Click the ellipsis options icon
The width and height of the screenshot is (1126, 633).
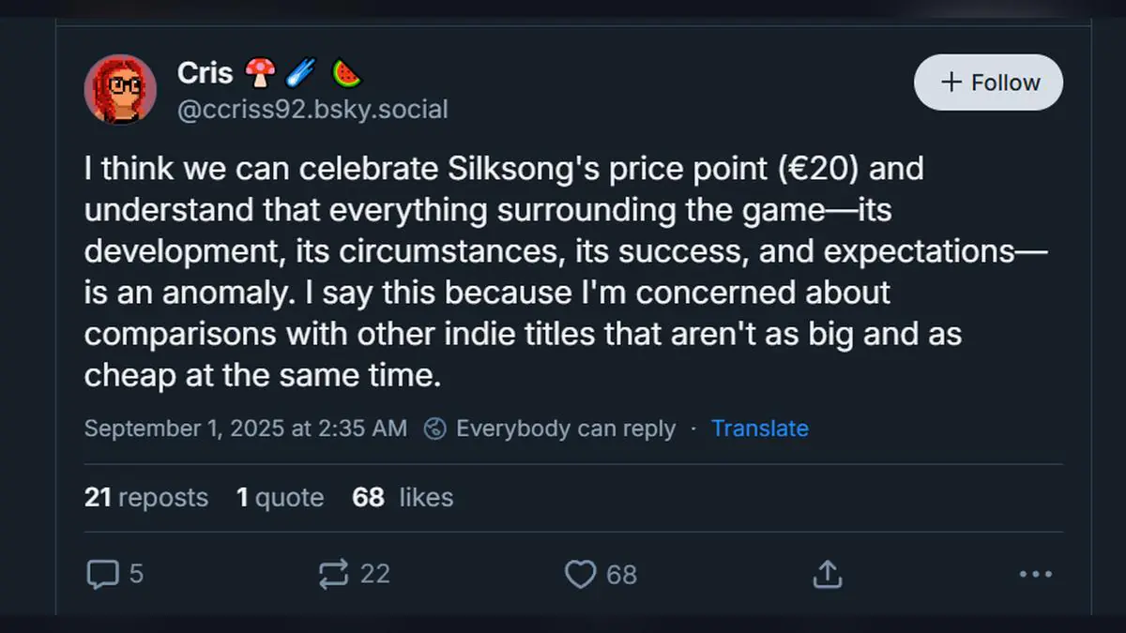1036,574
